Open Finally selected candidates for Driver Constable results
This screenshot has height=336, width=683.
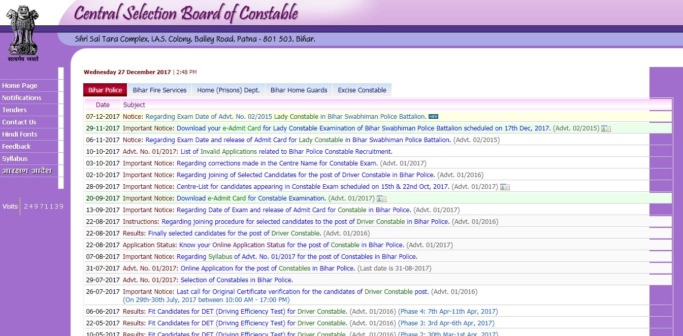click(235, 233)
